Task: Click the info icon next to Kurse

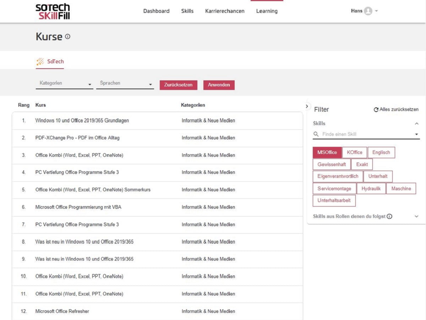Action: pos(67,36)
